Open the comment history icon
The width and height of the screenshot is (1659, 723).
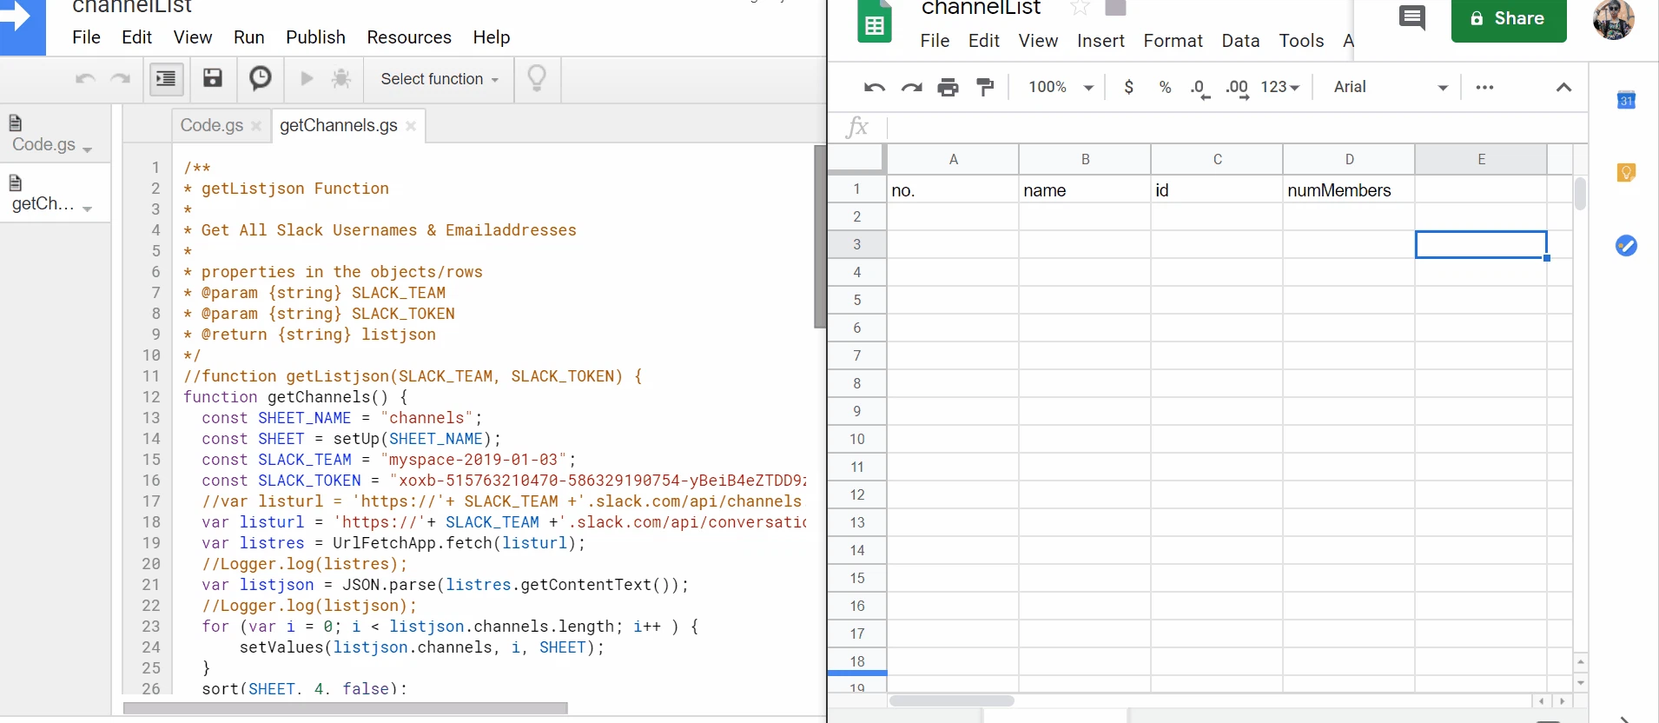pyautogui.click(x=1412, y=17)
